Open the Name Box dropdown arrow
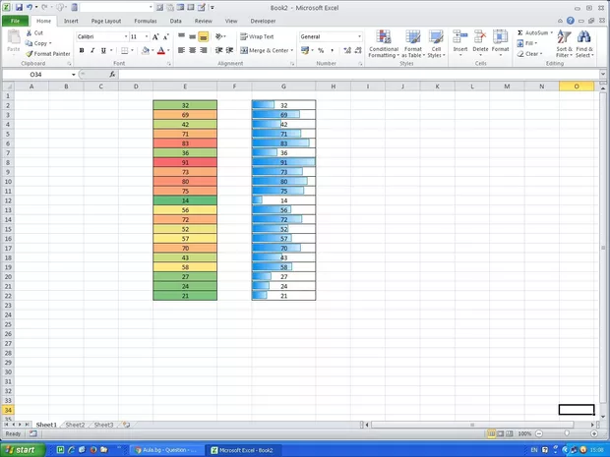 (x=73, y=75)
